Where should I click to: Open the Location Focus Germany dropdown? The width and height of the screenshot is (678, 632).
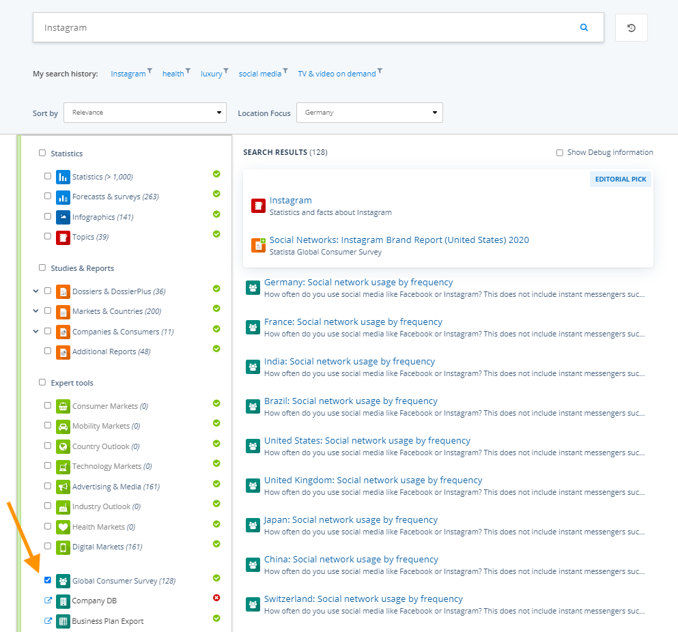pyautogui.click(x=369, y=113)
